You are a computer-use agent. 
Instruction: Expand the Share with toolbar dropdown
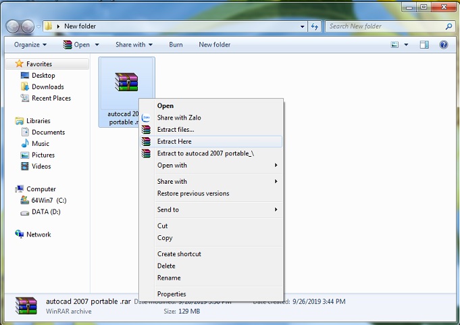[134, 45]
